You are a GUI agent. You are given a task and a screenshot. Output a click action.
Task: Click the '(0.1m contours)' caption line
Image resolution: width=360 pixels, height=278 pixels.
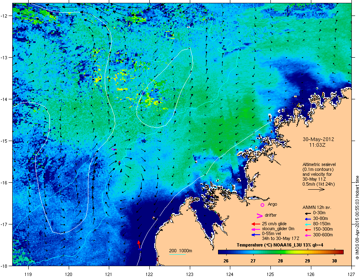318,169
